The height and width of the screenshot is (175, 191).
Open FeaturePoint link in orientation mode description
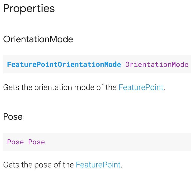point(141,87)
